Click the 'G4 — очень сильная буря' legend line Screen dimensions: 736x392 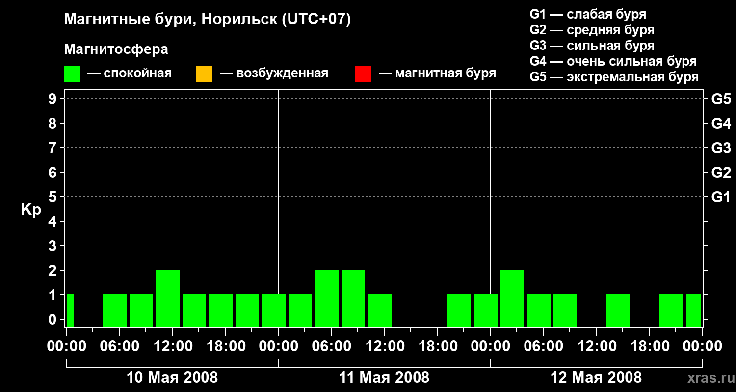tap(613, 61)
